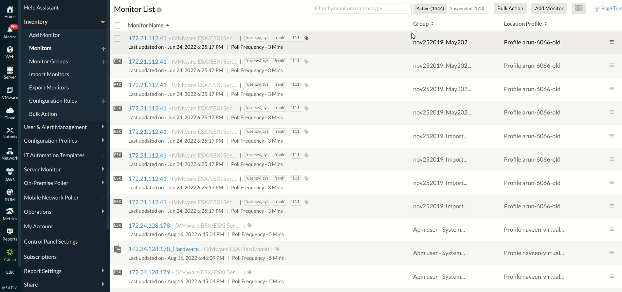
Task: Sort by Location Profile column
Action: point(525,24)
